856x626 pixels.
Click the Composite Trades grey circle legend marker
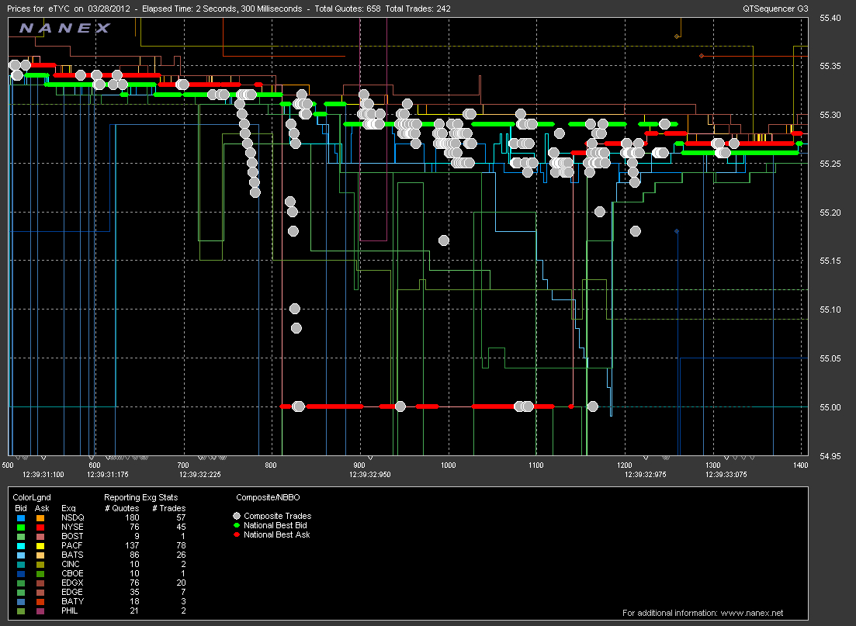pos(237,516)
